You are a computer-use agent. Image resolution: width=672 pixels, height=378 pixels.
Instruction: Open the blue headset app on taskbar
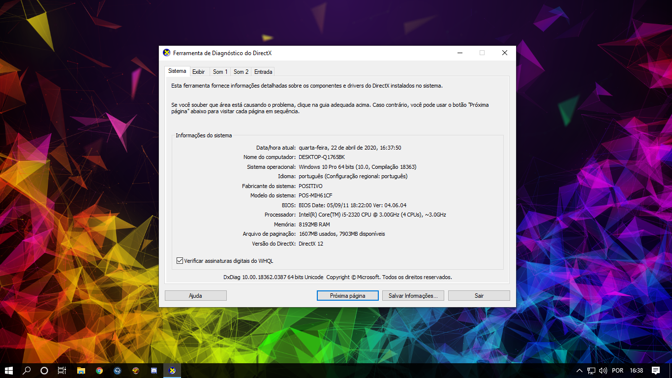pos(118,371)
